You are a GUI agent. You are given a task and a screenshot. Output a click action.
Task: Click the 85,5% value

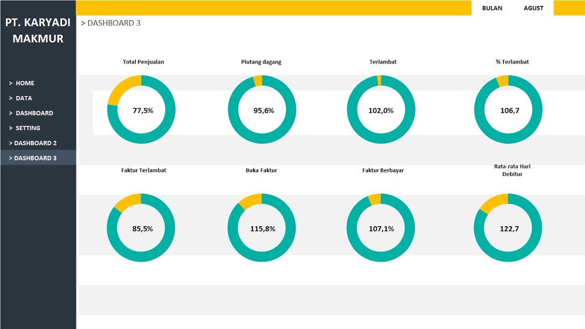[x=143, y=229]
